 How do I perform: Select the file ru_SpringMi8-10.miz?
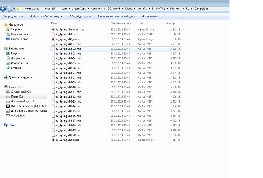coord(68,87)
